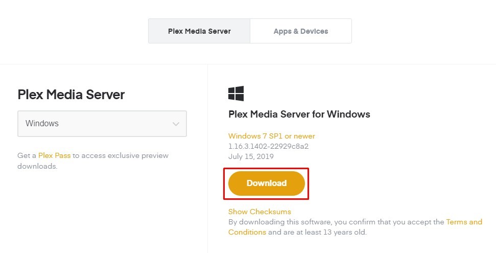
Task: Show Checksums for the download
Action: pyautogui.click(x=259, y=212)
